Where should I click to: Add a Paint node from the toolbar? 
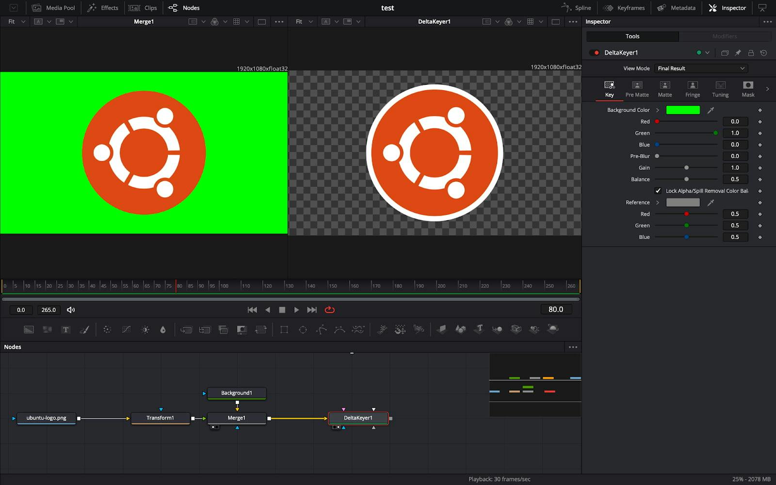(x=83, y=329)
